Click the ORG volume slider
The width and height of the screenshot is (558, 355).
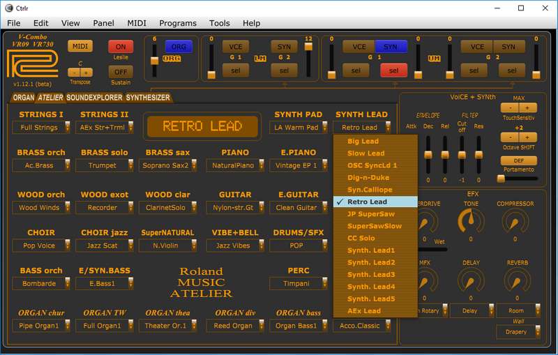(x=154, y=61)
